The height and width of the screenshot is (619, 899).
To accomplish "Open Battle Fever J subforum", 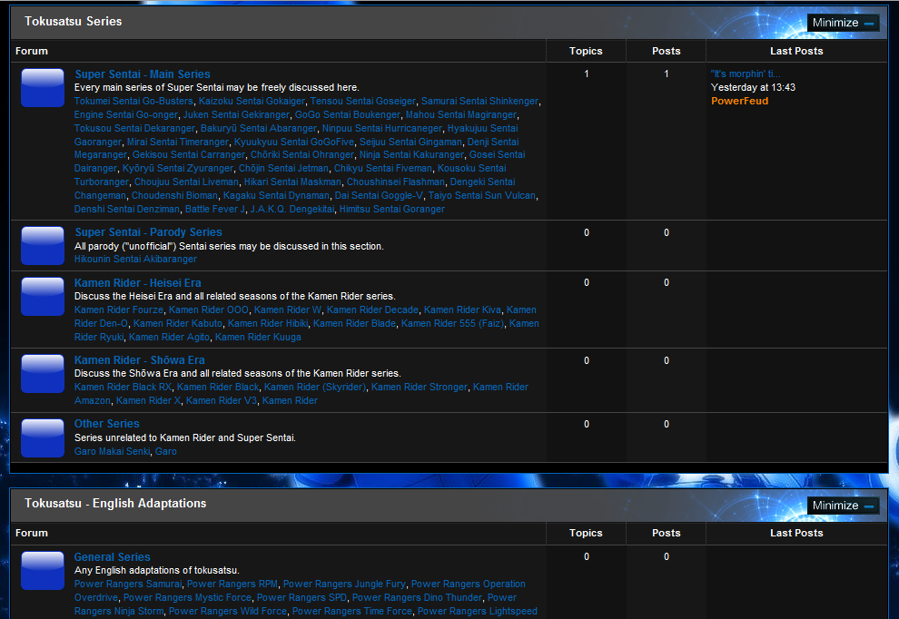I will 215,209.
